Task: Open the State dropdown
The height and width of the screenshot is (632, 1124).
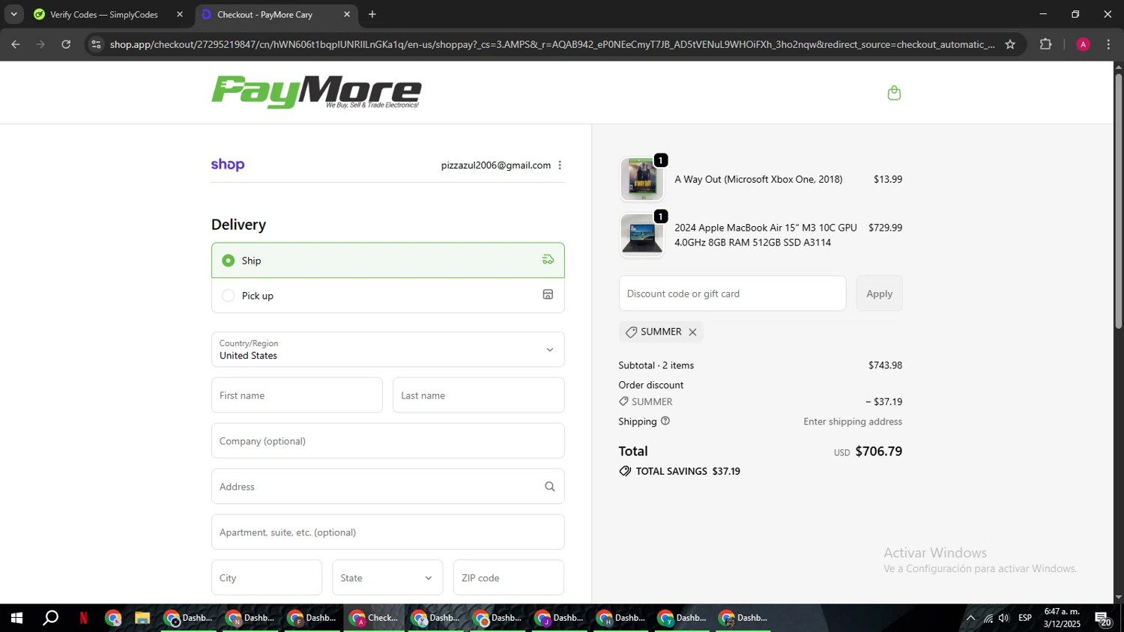Action: coord(387,577)
